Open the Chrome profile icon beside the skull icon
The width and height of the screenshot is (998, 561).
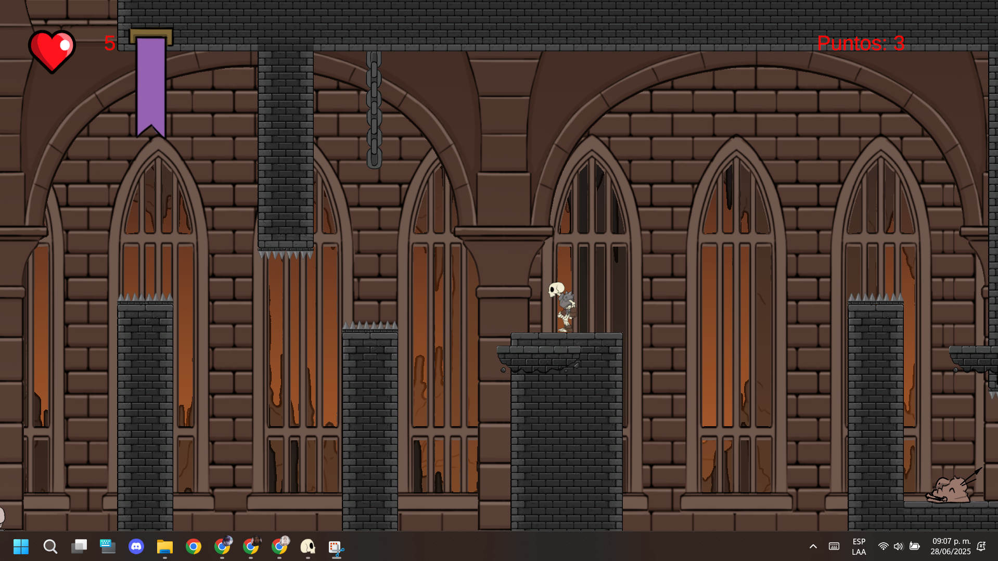(x=279, y=546)
